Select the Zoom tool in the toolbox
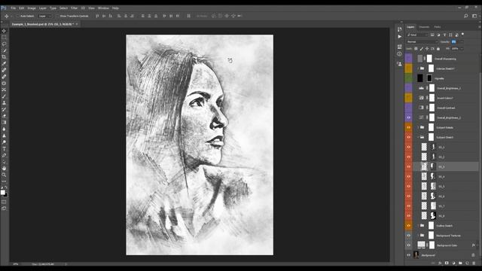 pos(4,175)
